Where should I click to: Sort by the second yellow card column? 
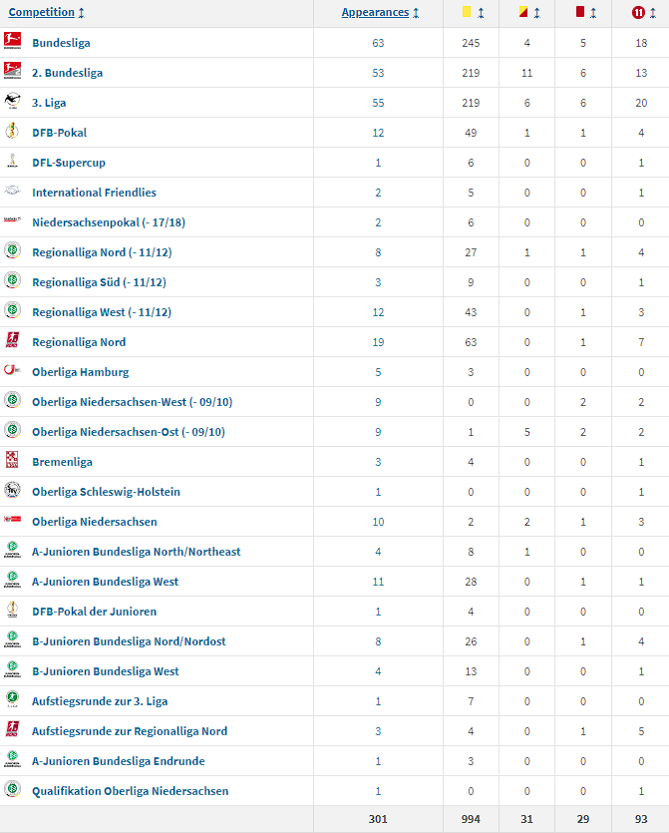536,13
